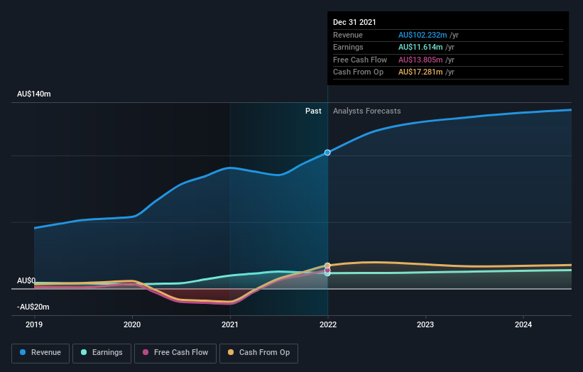Click the AU$13.805m free cash flow value
Screen dimensions: 583x372
coord(420,60)
